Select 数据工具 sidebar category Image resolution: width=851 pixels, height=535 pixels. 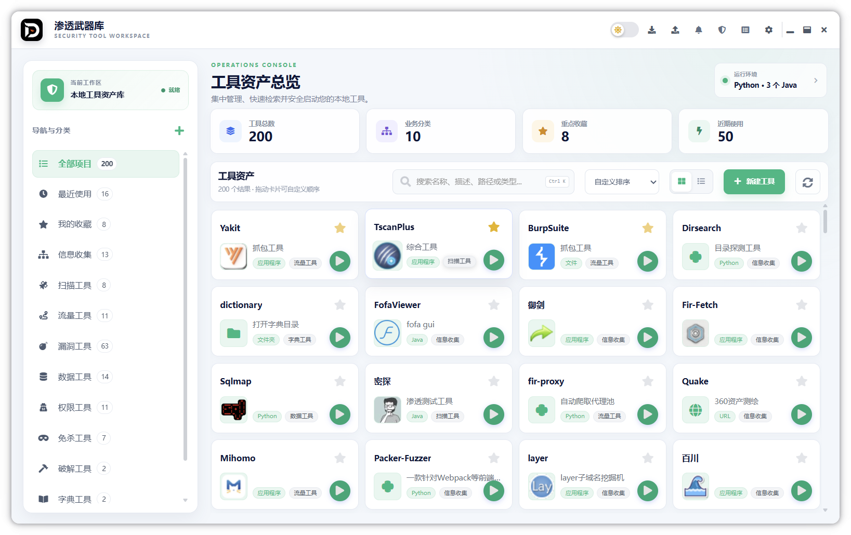coord(106,377)
